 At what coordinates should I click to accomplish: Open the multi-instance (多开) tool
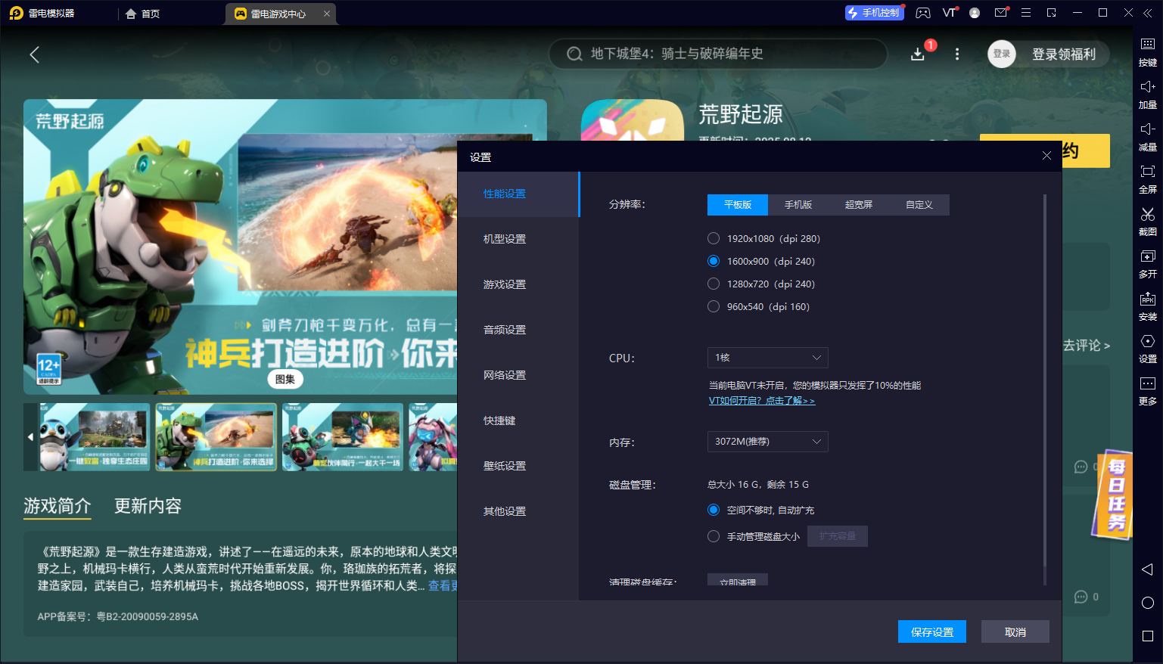[1147, 257]
